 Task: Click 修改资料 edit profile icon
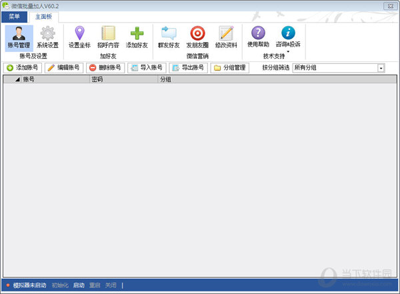click(226, 37)
